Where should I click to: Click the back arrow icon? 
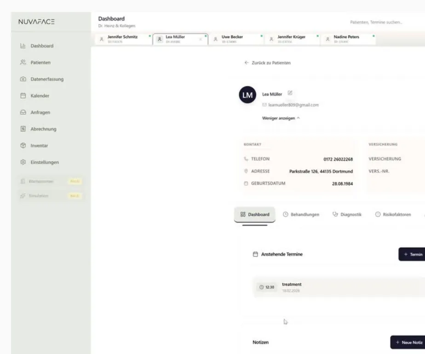[x=247, y=63]
